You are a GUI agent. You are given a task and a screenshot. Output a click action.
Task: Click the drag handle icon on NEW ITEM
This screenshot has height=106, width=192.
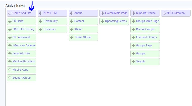(41, 13)
